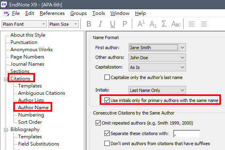Select Sort Order under Citations
The image size is (225, 150).
pos(30,122)
